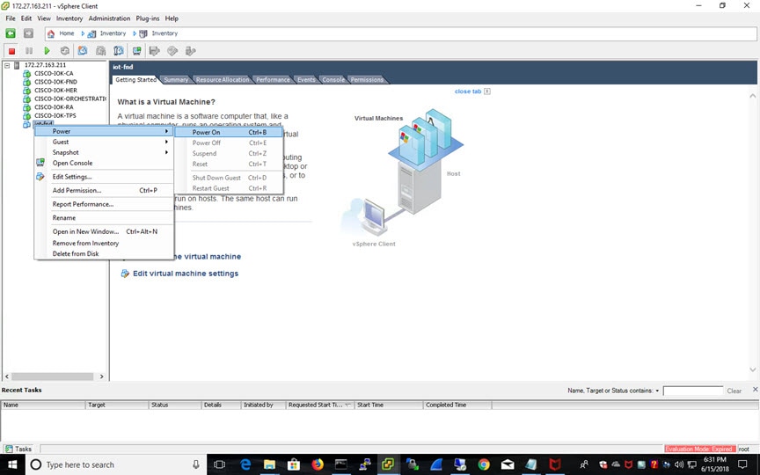Select CISCO-IOK-HER in inventory tree
760x475 pixels.
[55, 90]
